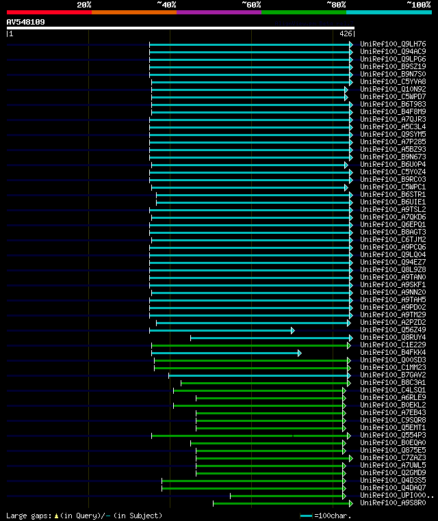The width and height of the screenshot is (438, 521).
Task: Choose the UniRef100_A7P285 label
Action: [393, 142]
